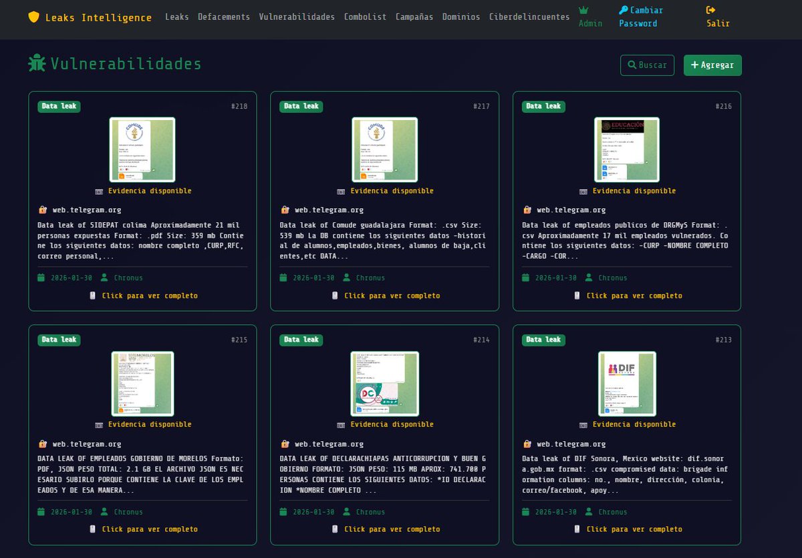The image size is (802, 558).
Task: Click the lock icon beside web.telegram.org in #214
Action: coord(285,444)
